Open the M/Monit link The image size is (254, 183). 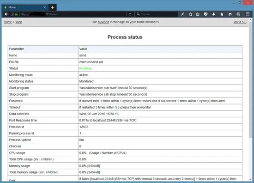pyautogui.click(x=103, y=22)
